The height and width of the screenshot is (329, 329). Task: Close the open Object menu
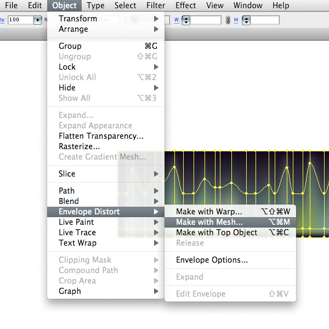pyautogui.click(x=64, y=5)
